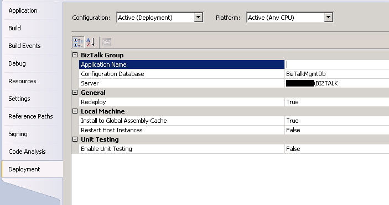Open the Settings tab

pyautogui.click(x=19, y=99)
